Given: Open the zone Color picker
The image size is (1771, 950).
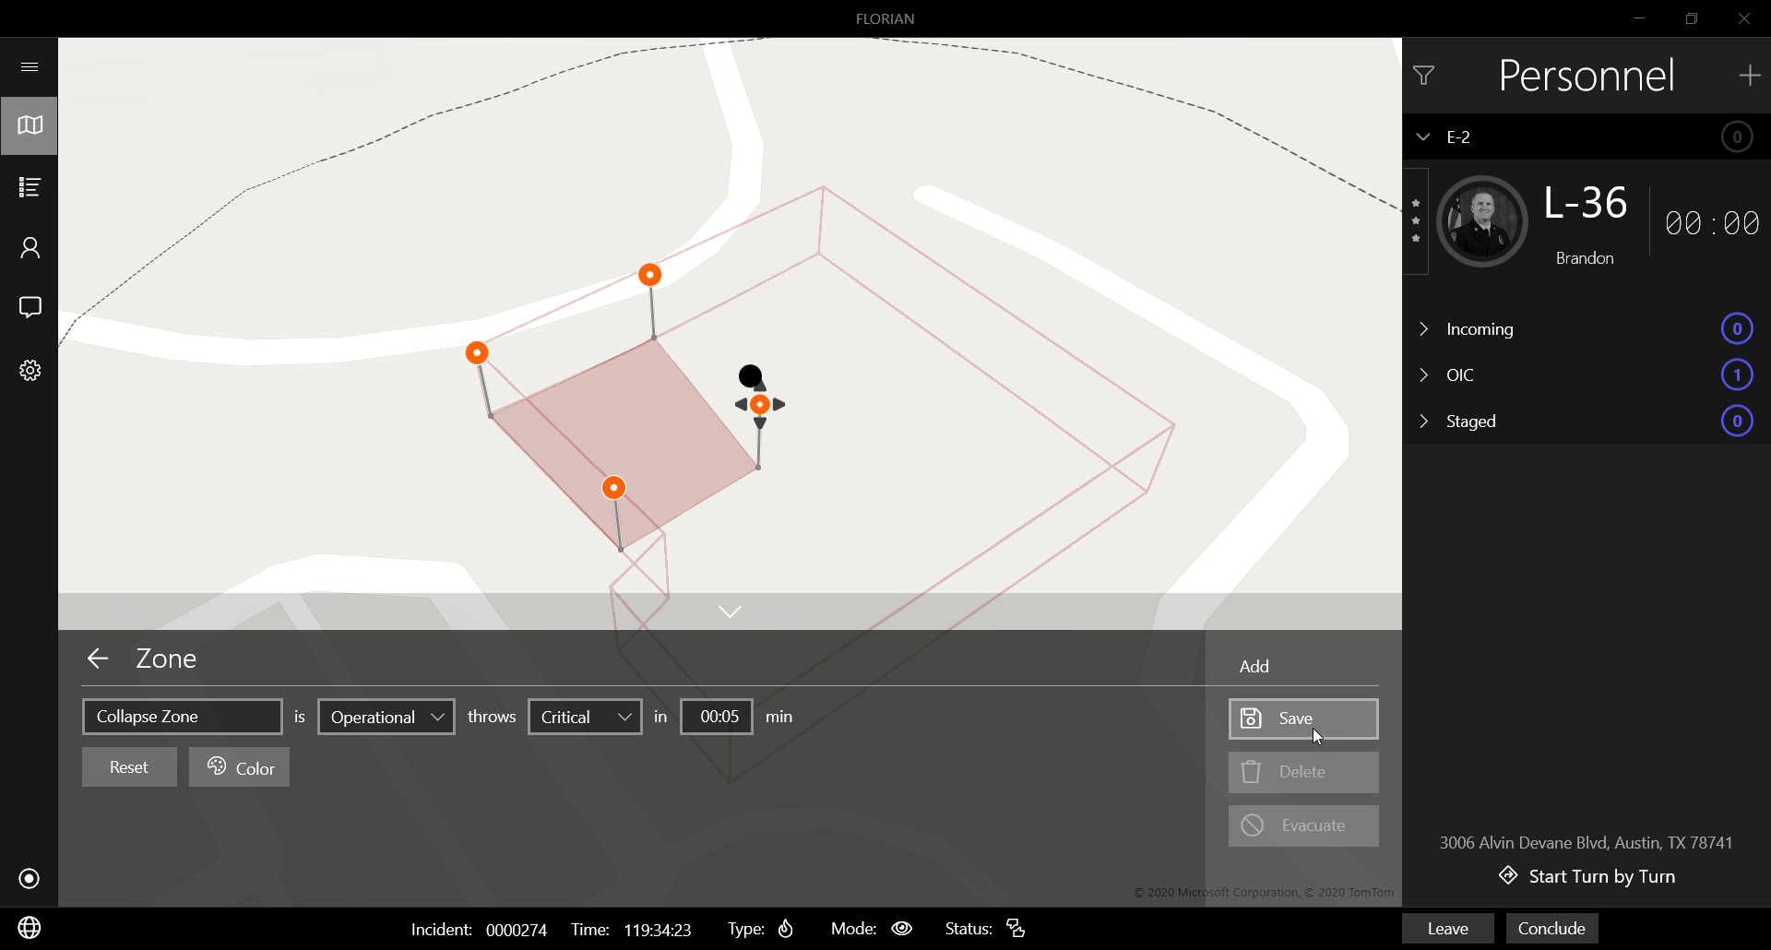Looking at the screenshot, I should pyautogui.click(x=240, y=767).
